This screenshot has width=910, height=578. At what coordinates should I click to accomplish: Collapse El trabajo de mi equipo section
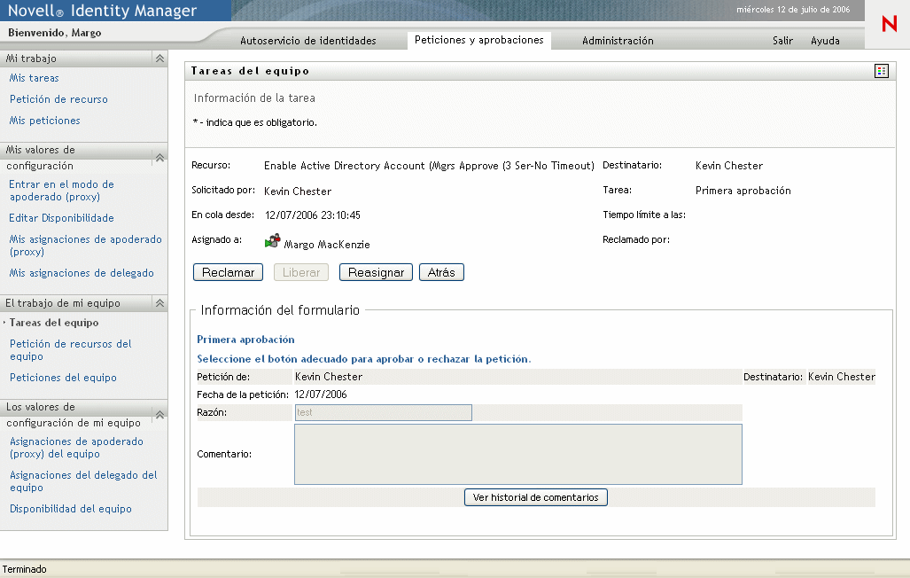point(159,303)
